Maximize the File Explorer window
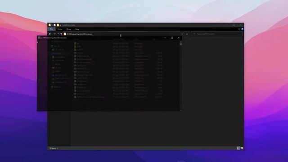The width and height of the screenshot is (288, 162). [234, 25]
